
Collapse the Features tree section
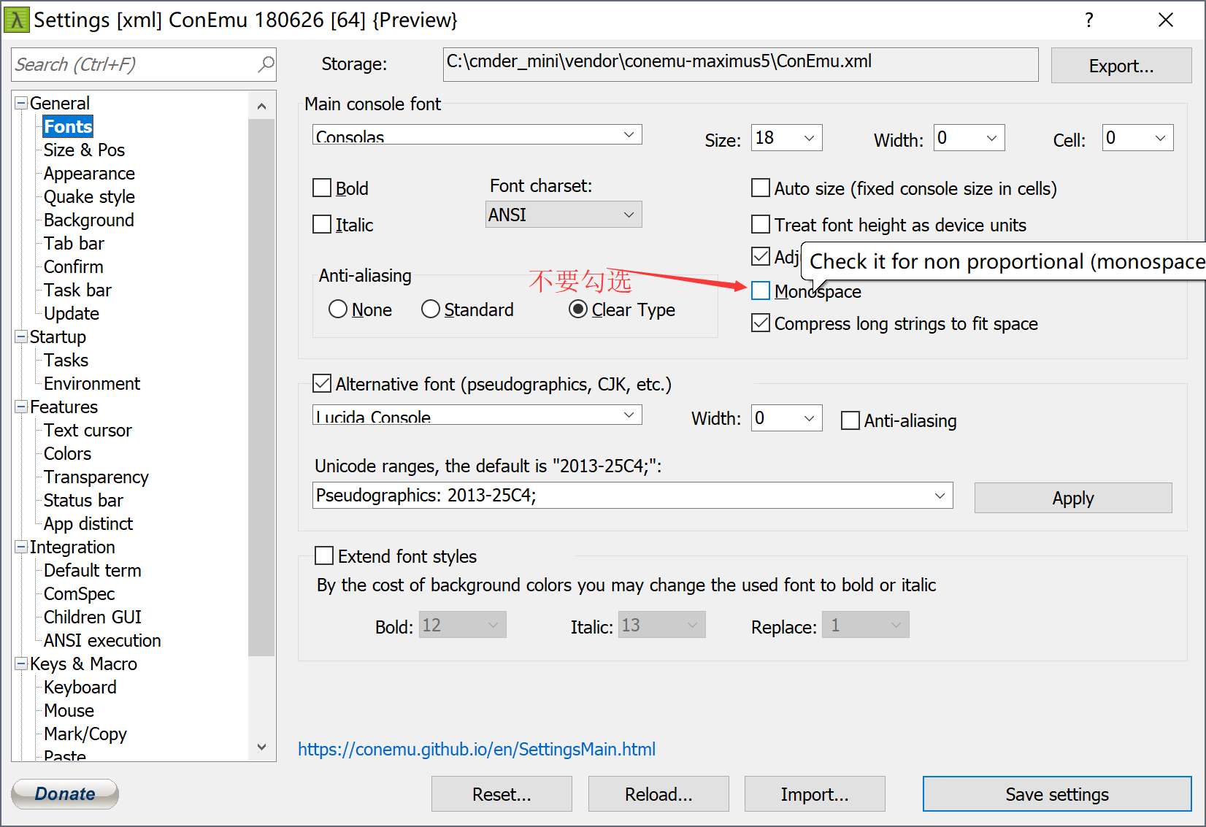point(21,407)
